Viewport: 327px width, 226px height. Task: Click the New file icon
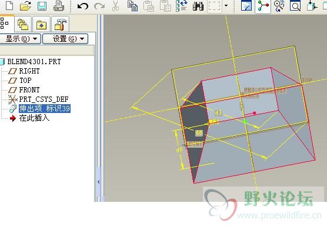(9, 5)
